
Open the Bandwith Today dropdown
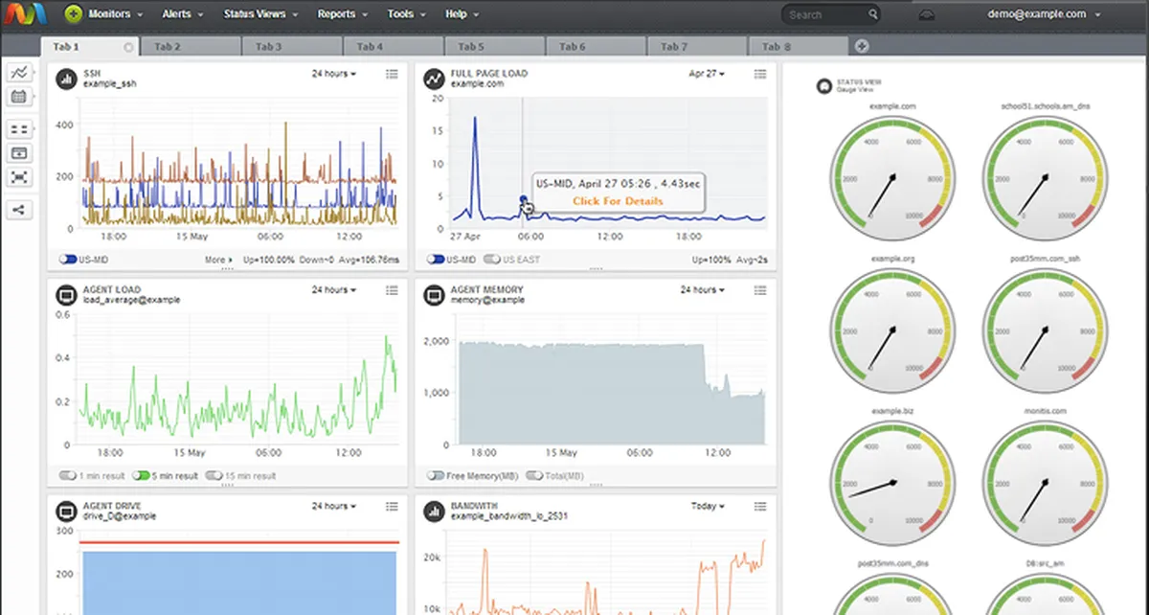[x=708, y=506]
